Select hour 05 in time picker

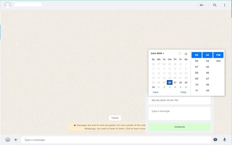click(196, 55)
